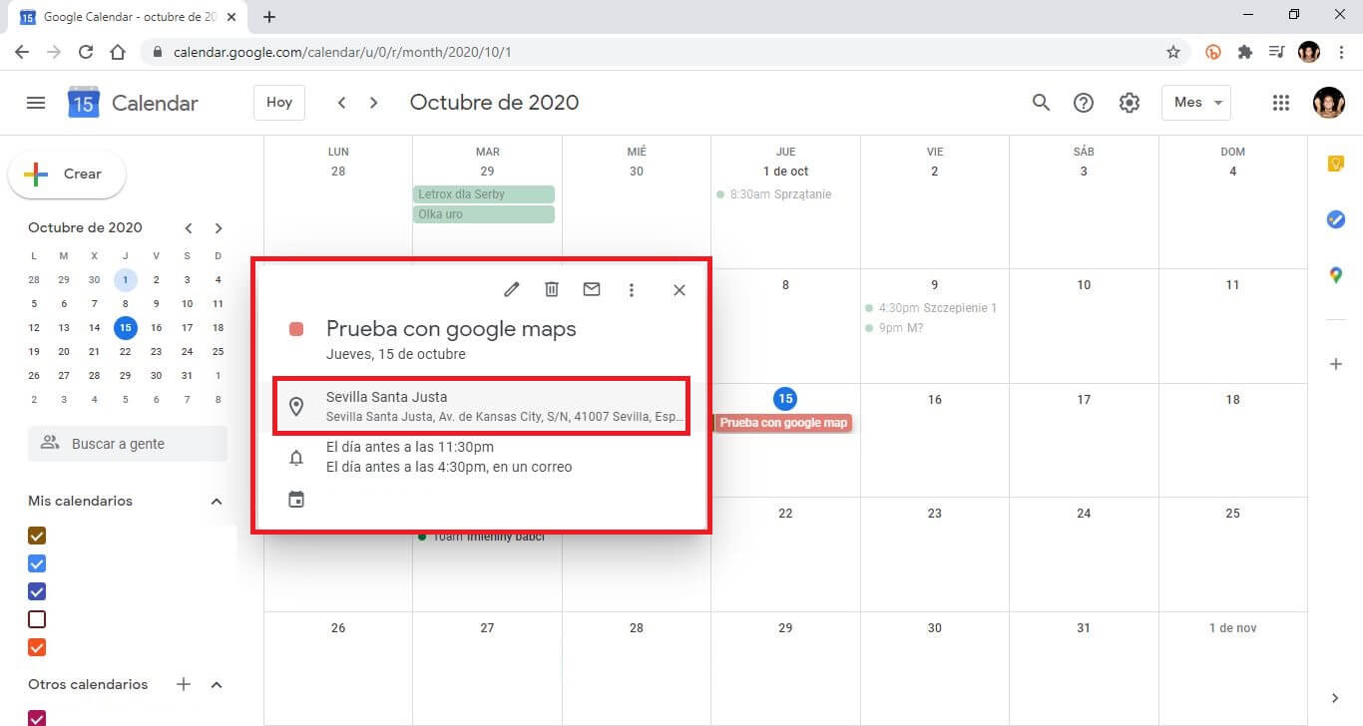
Task: Click the 1 de nov date cell label
Action: [1232, 628]
